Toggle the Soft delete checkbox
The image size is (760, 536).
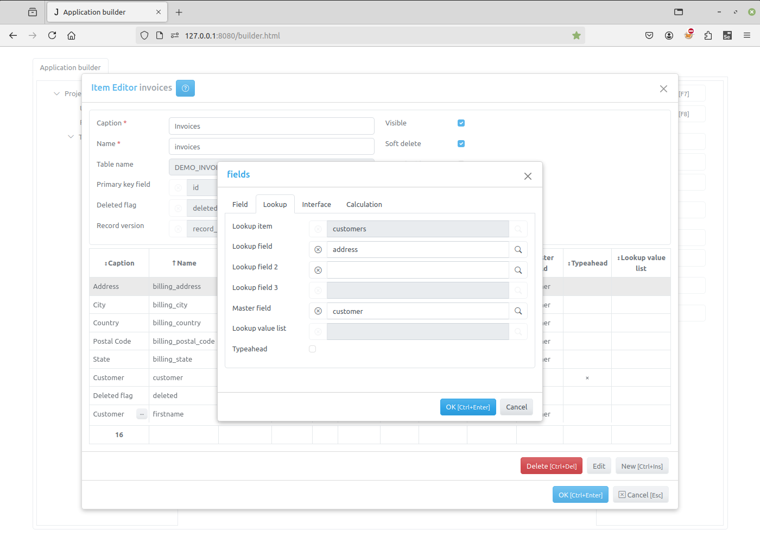[x=461, y=144]
